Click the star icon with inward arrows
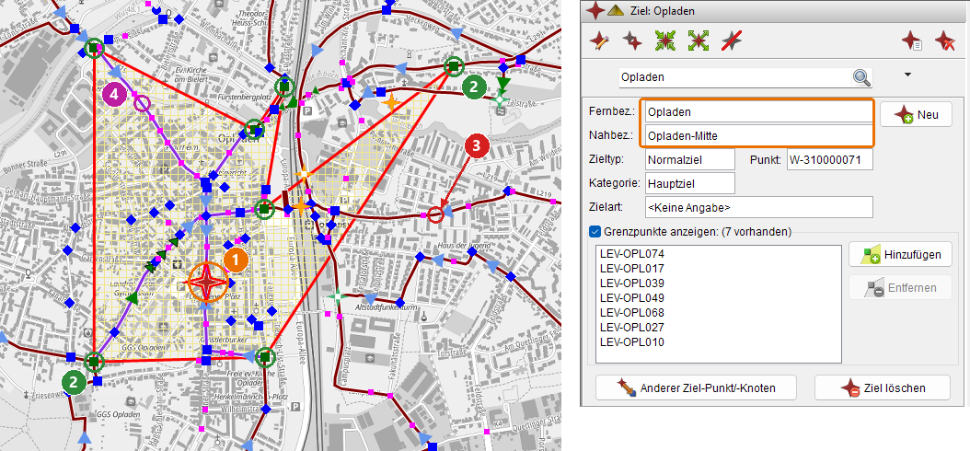Image resolution: width=970 pixels, height=451 pixels. 665,41
